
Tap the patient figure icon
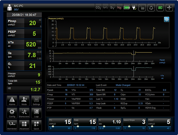9,8
